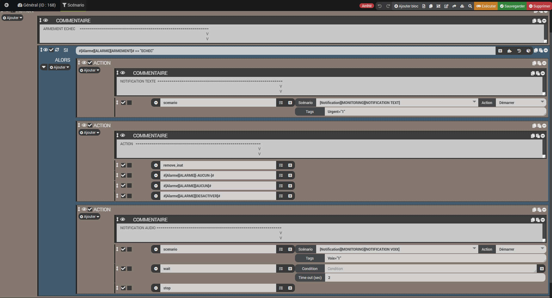The image size is (552, 298).
Task: Toggle the enable checkmark in the SI row
Action: pyautogui.click(x=51, y=50)
